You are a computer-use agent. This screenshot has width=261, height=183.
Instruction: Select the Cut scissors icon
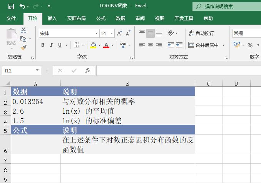(x=23, y=30)
